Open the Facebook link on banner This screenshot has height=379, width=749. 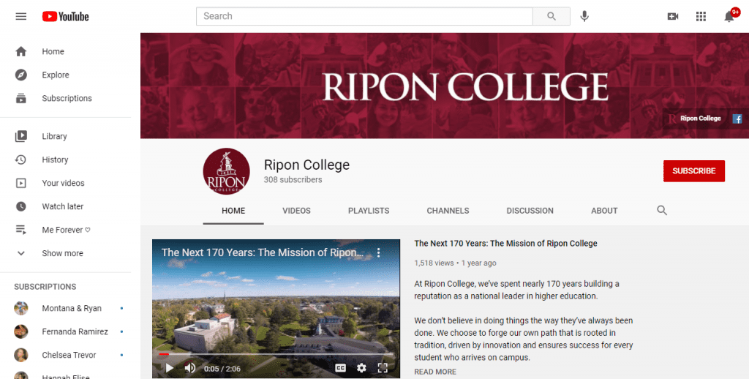pos(737,119)
